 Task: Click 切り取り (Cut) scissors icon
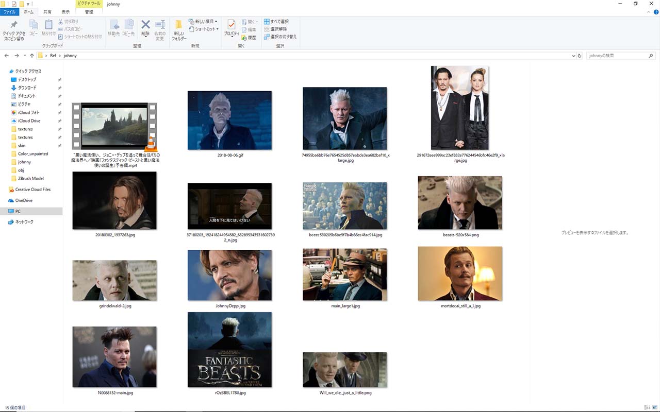point(68,22)
